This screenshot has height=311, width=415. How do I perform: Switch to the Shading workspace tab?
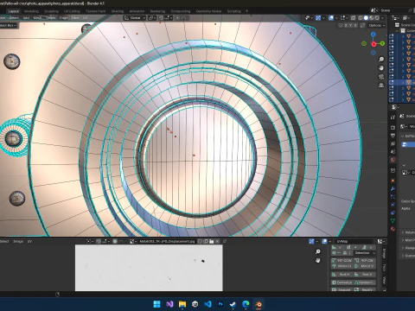pyautogui.click(x=118, y=11)
